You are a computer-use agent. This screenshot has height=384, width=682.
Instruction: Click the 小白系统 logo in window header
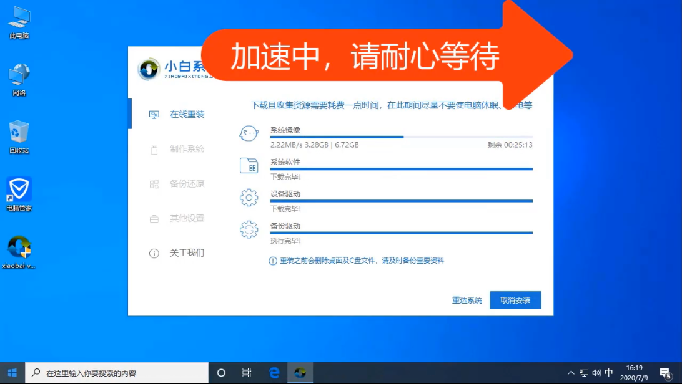point(149,69)
